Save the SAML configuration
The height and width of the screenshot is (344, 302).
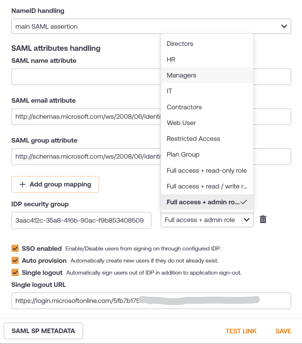(283, 331)
